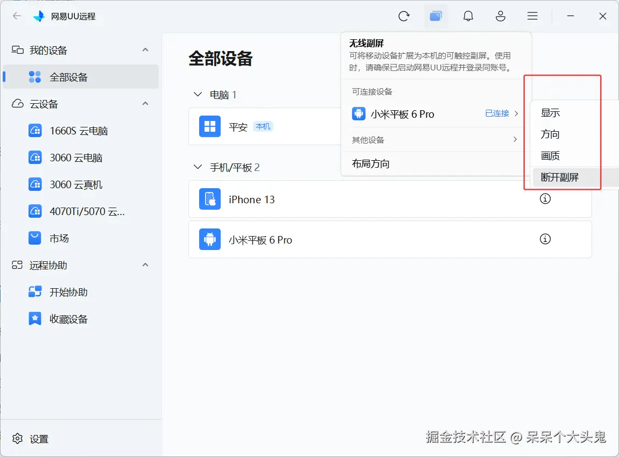This screenshot has width=619, height=457.
Task: Click the settings gear icon
Action: click(17, 439)
